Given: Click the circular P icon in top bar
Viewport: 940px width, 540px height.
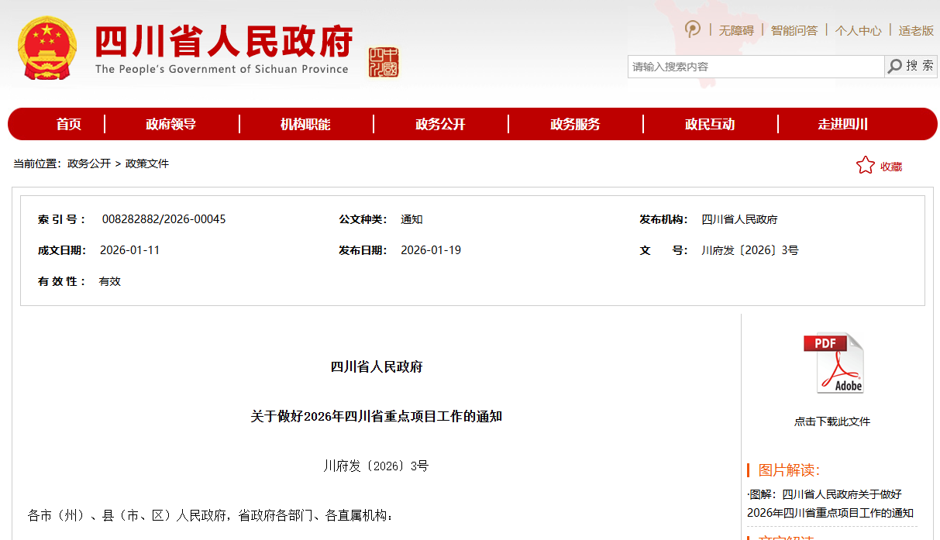Looking at the screenshot, I should click(x=692, y=29).
